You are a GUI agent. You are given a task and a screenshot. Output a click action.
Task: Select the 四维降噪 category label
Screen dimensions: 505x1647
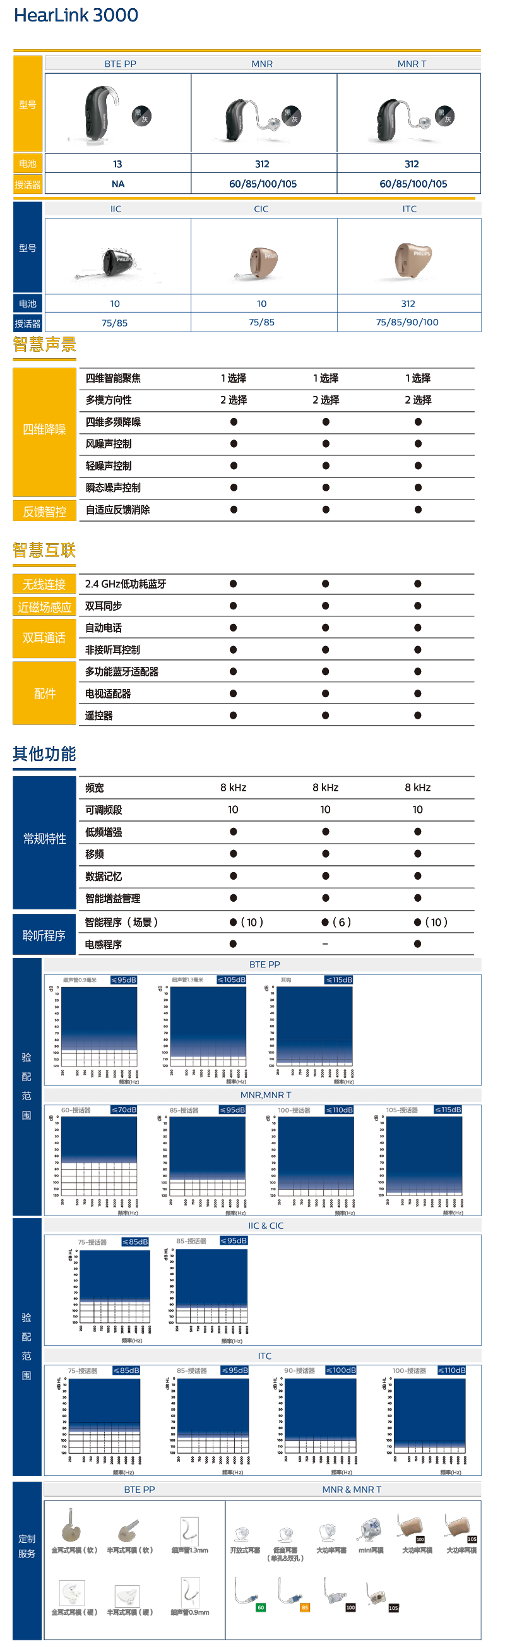pos(45,429)
